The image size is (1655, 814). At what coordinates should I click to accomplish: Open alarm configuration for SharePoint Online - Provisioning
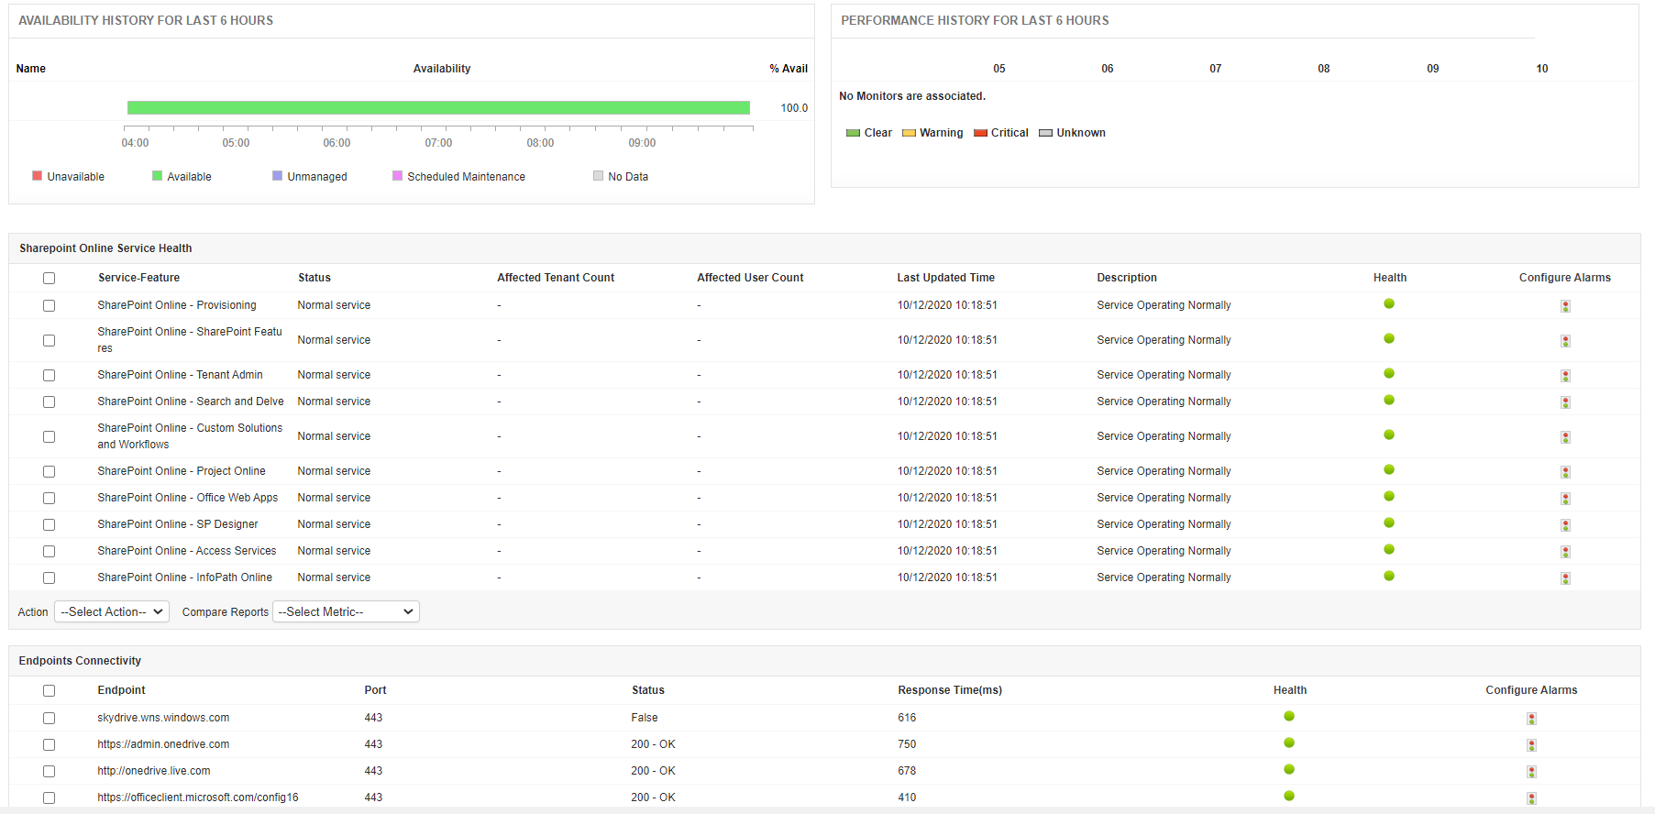1565,306
